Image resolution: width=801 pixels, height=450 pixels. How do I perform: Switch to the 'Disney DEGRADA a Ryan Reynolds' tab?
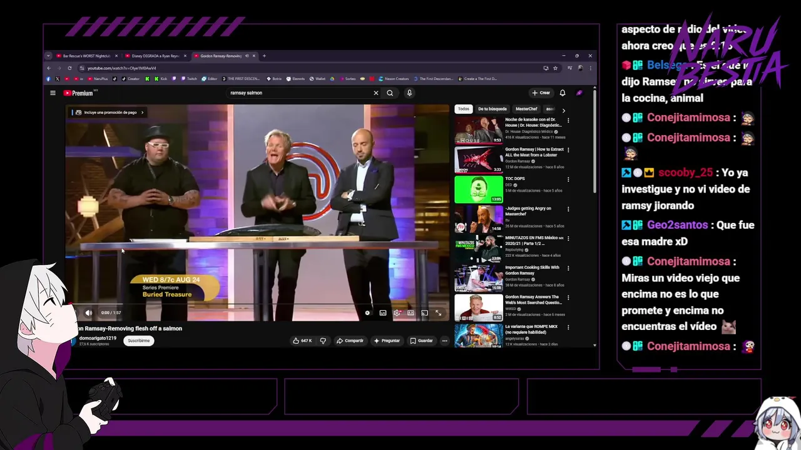(x=155, y=56)
